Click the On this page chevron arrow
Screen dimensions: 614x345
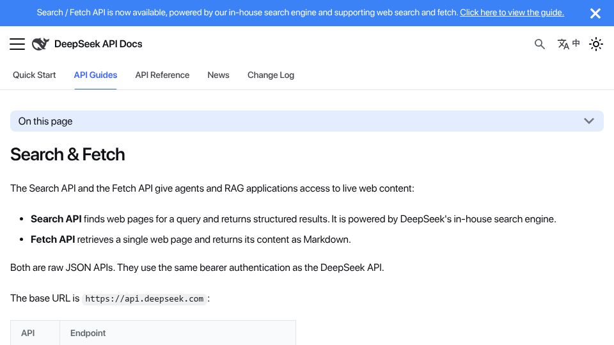pyautogui.click(x=589, y=121)
